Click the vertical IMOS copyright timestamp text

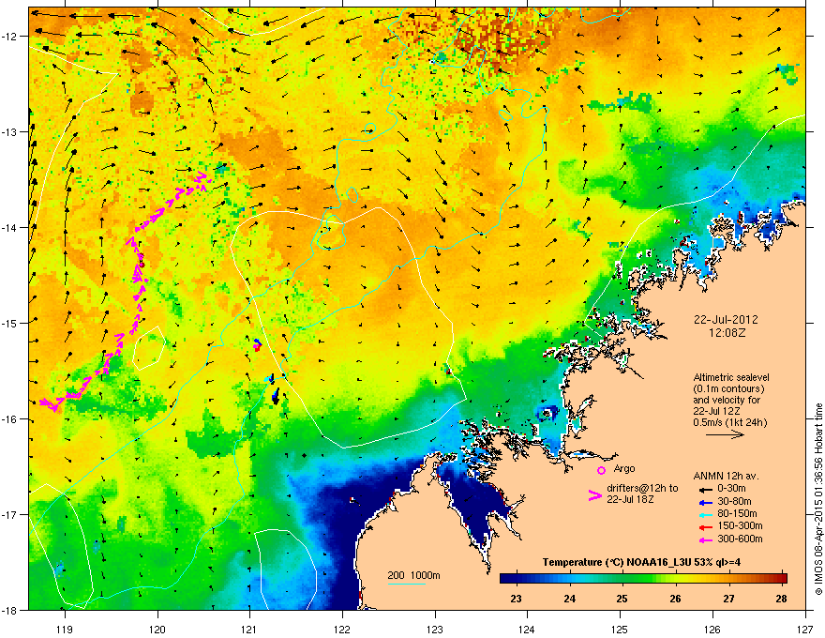pyautogui.click(x=818, y=499)
